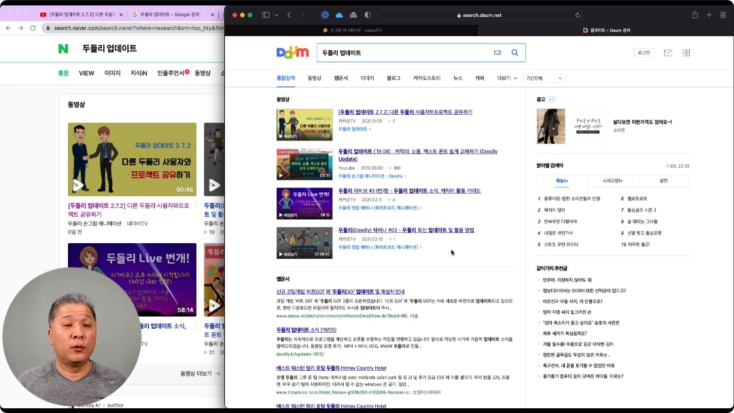Play the 05:31 video thumbnail on Daum

(304, 164)
